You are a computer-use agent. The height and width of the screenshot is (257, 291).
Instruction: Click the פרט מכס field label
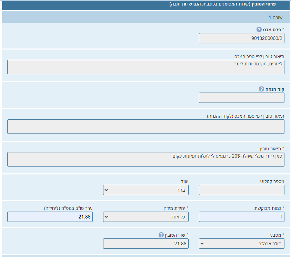273,30
